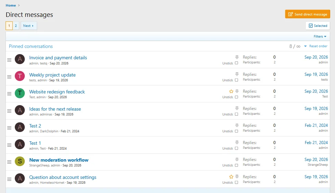335x193 pixels.
Task: Open Invoice and payment details conversation
Action: (58, 58)
